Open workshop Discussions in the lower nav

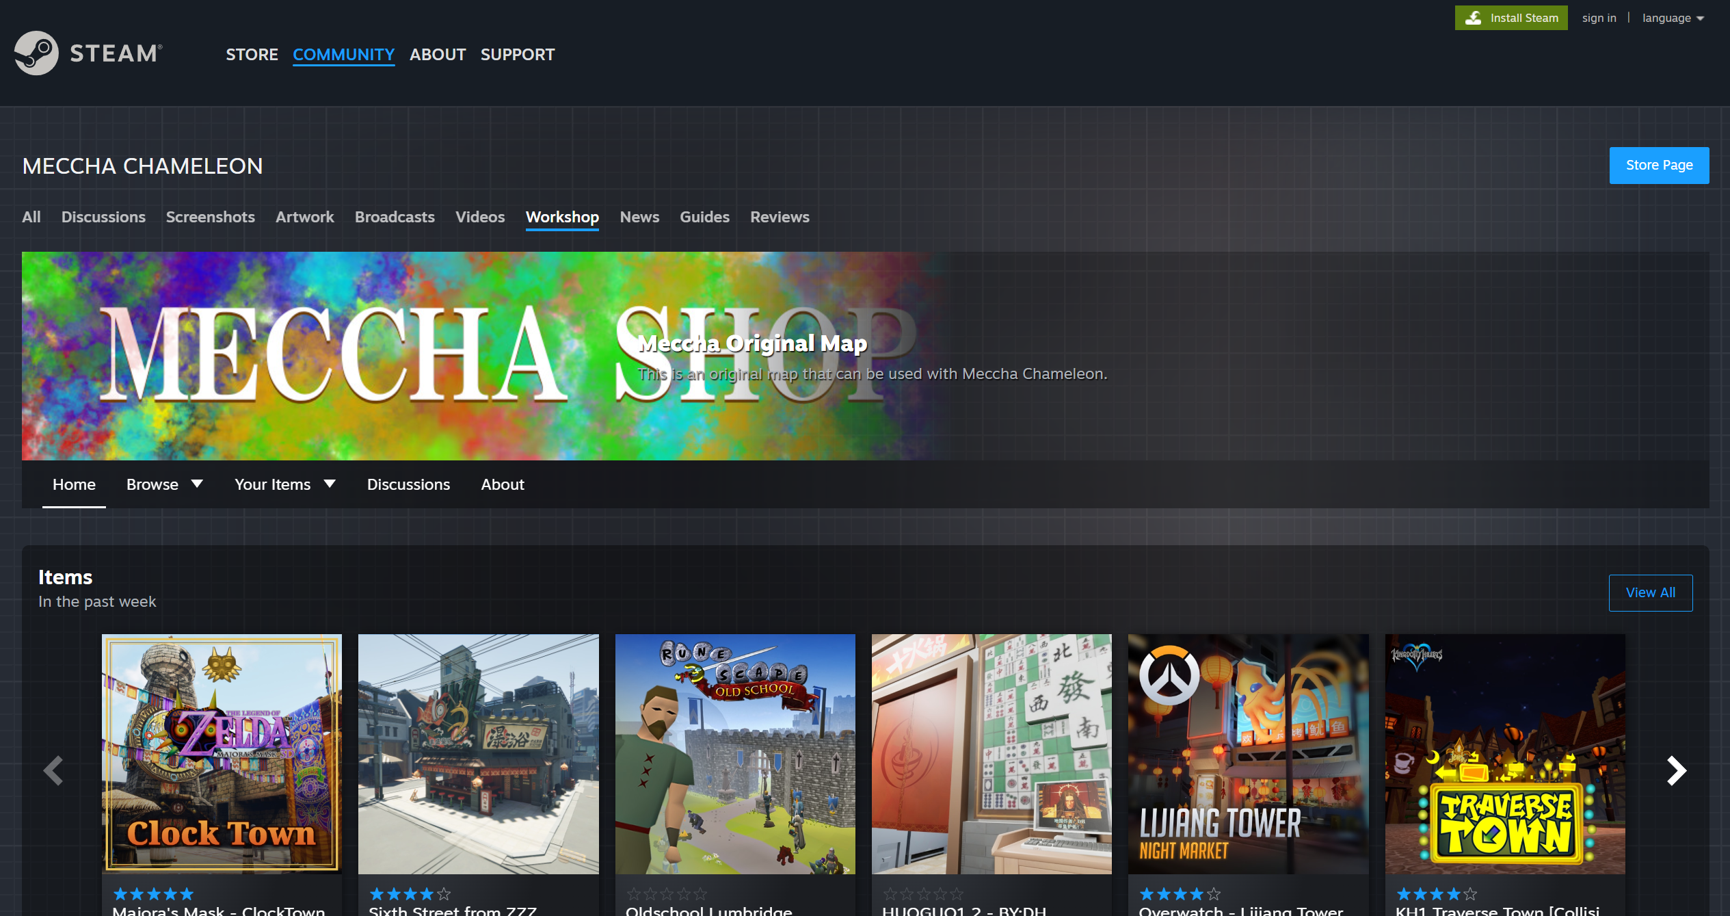(408, 484)
